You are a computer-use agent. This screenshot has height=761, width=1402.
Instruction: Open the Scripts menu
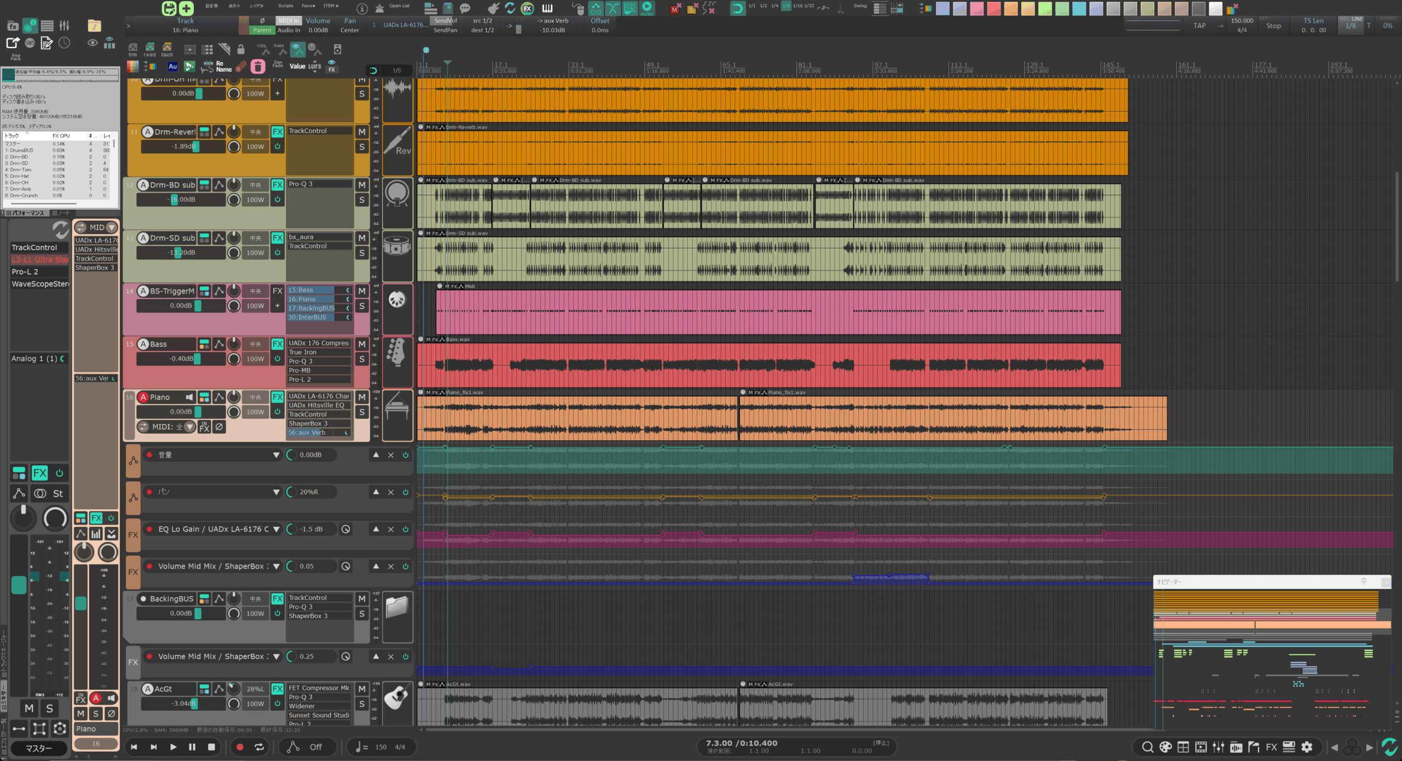coord(285,6)
